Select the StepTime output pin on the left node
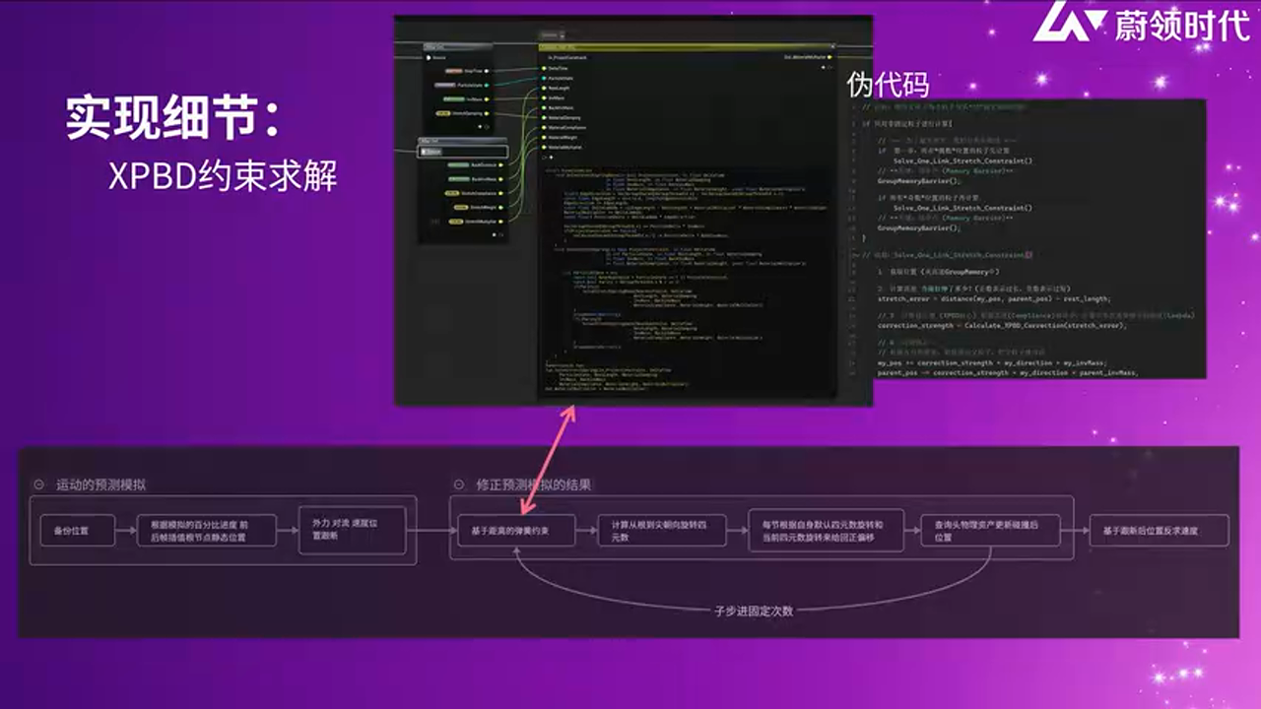This screenshot has width=1261, height=709. [x=485, y=71]
